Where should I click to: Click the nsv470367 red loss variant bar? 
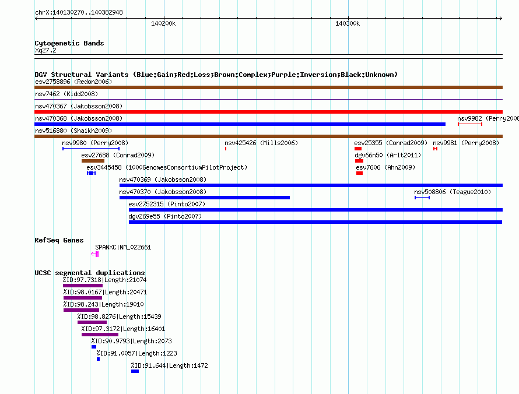[x=268, y=112]
